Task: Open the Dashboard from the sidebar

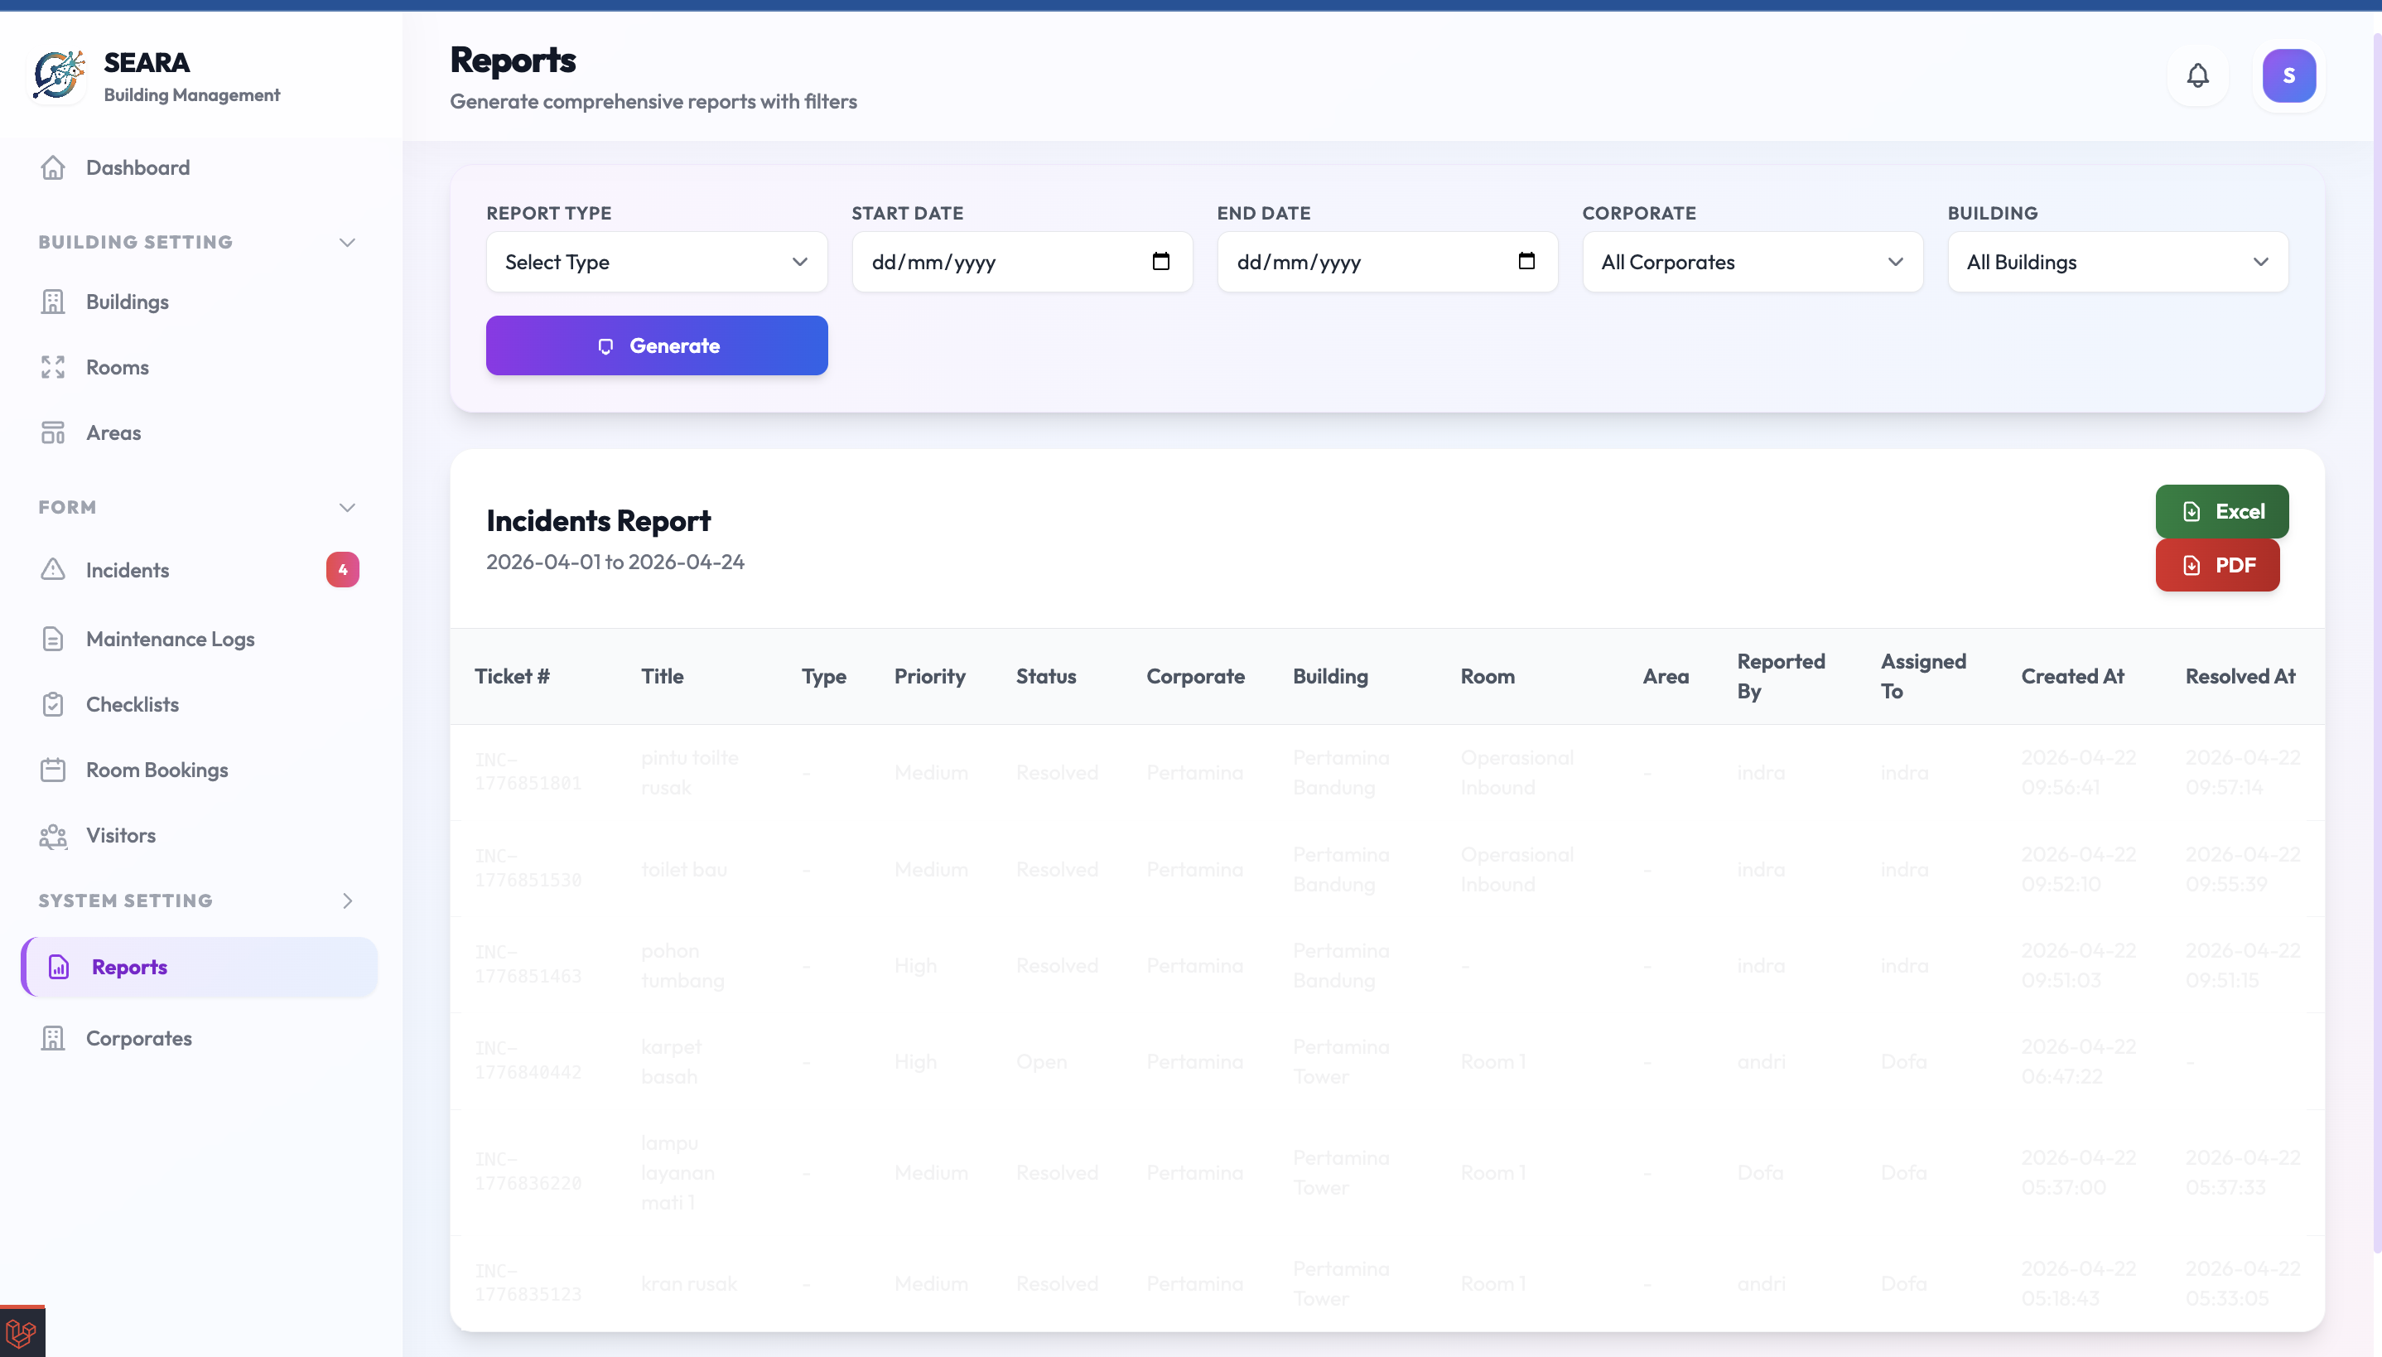Action: [137, 167]
